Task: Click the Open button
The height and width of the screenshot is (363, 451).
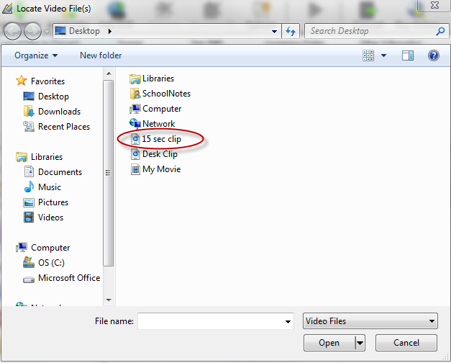Action: [x=329, y=343]
